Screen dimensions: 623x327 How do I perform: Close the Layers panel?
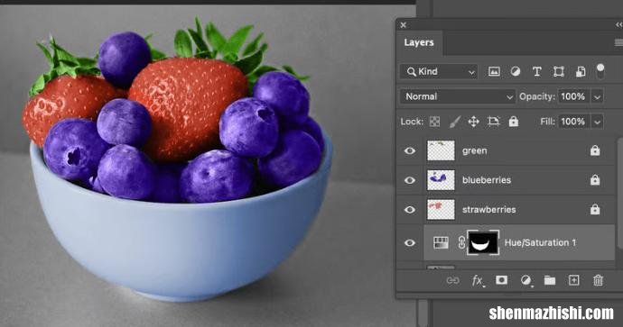tap(404, 25)
